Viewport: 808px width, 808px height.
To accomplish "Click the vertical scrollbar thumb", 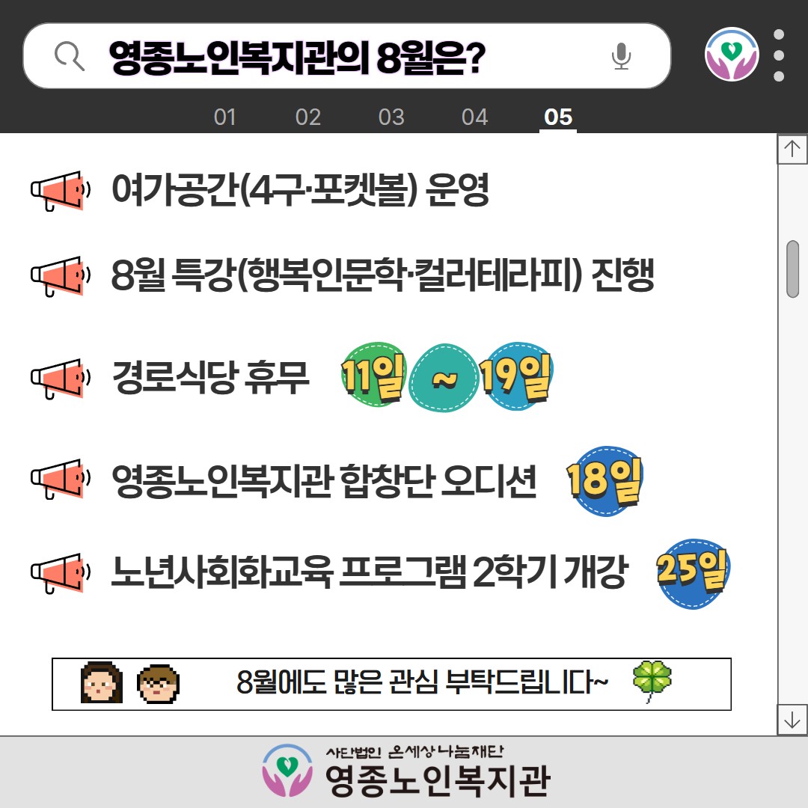I will (x=792, y=269).
